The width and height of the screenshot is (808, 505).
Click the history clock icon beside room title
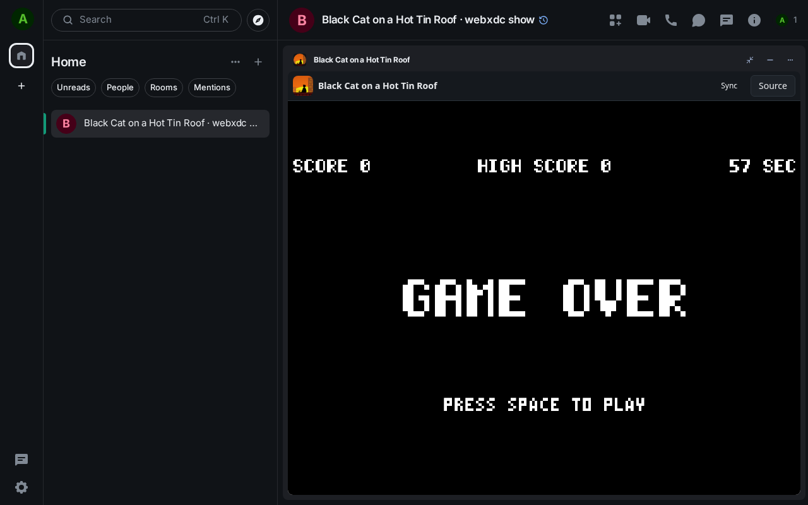pos(544,20)
